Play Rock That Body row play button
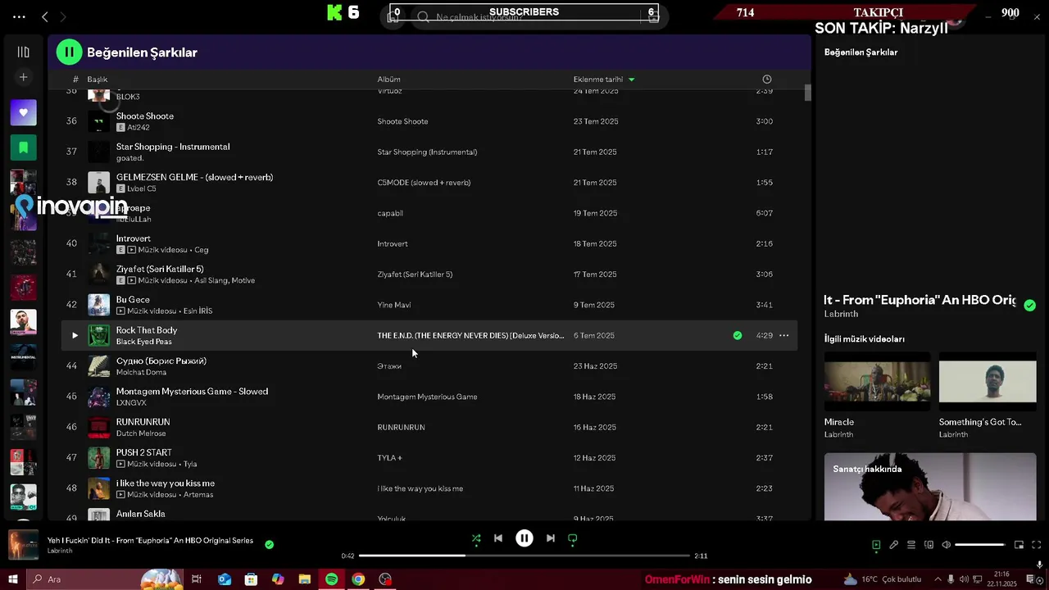This screenshot has height=590, width=1049. [75, 335]
